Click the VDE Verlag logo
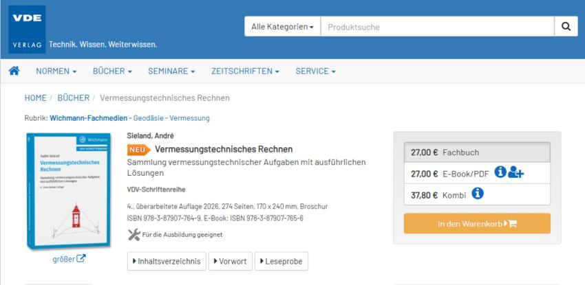This screenshot has height=285, width=585. [x=27, y=30]
